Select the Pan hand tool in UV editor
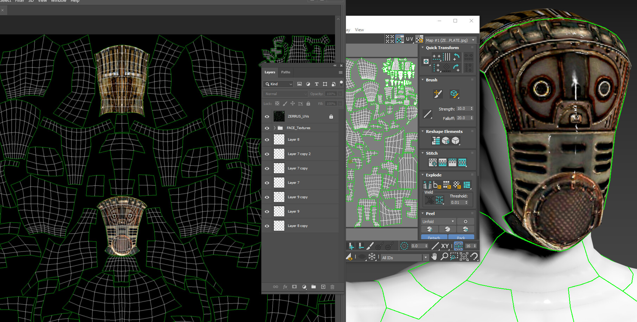Viewport: 637px width, 322px height. tap(434, 257)
